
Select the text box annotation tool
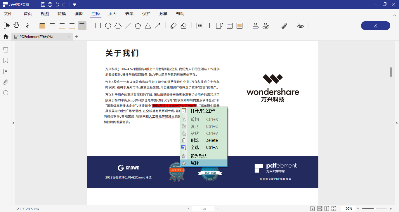coord(229,26)
